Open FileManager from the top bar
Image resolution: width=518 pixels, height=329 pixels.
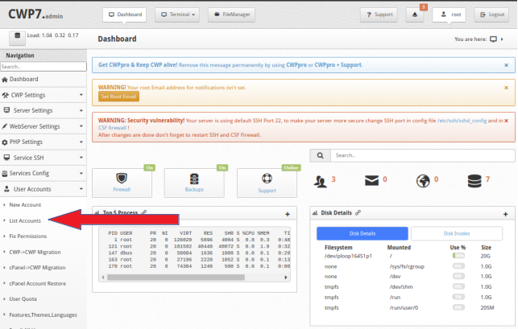point(231,14)
